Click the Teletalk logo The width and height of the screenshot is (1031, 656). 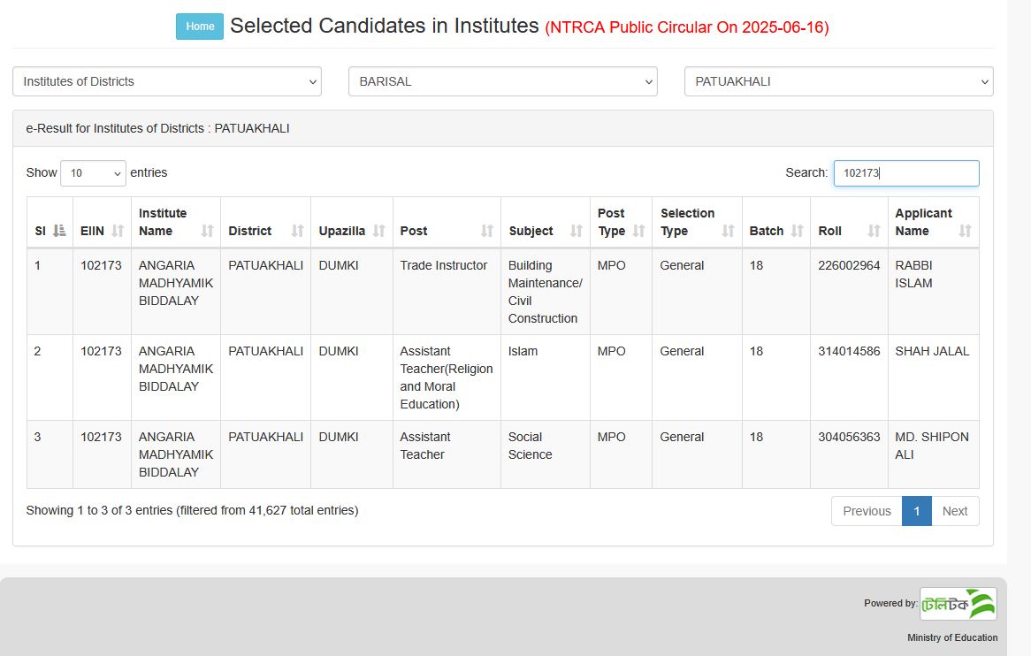coord(958,604)
